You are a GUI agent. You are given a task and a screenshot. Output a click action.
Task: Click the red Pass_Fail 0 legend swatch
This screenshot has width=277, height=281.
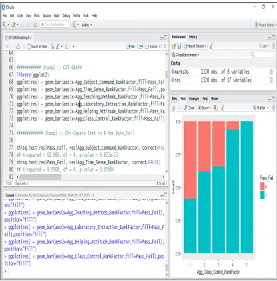262,187
